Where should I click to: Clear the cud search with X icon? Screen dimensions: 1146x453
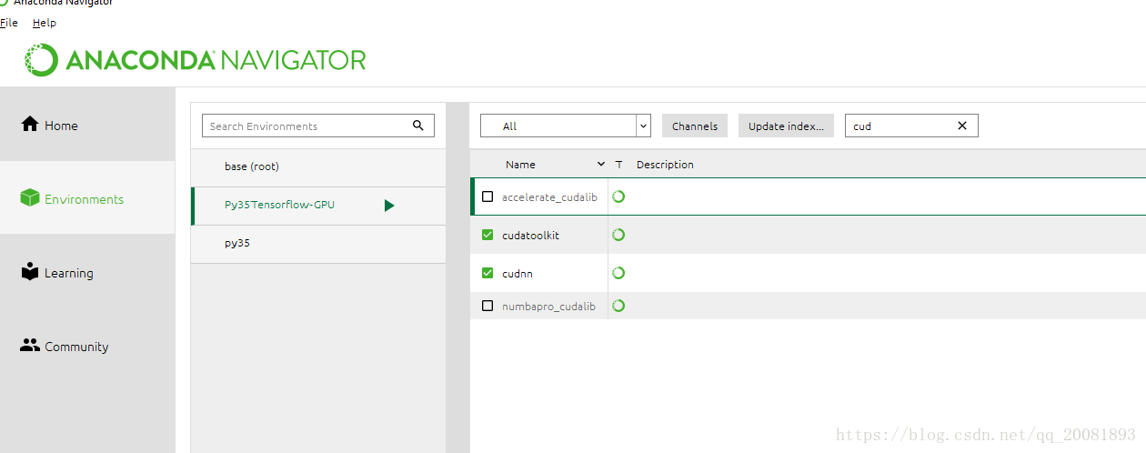[962, 126]
